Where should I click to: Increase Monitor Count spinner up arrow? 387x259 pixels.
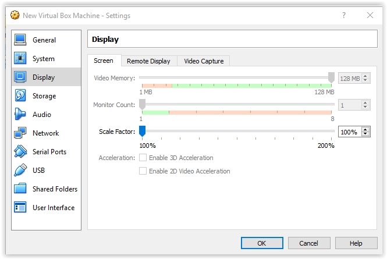pos(365,102)
